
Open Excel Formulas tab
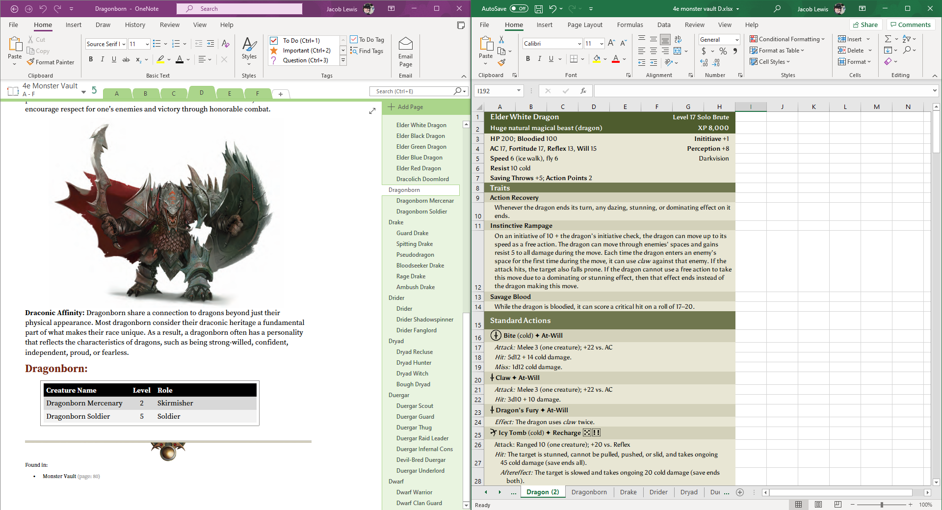(630, 25)
